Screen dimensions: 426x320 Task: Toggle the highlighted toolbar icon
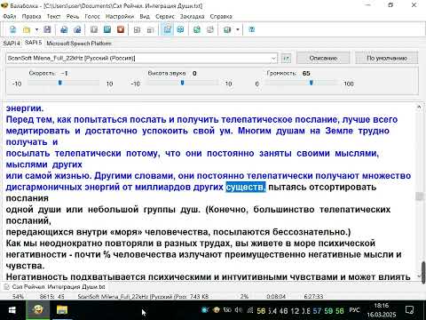tap(167, 29)
